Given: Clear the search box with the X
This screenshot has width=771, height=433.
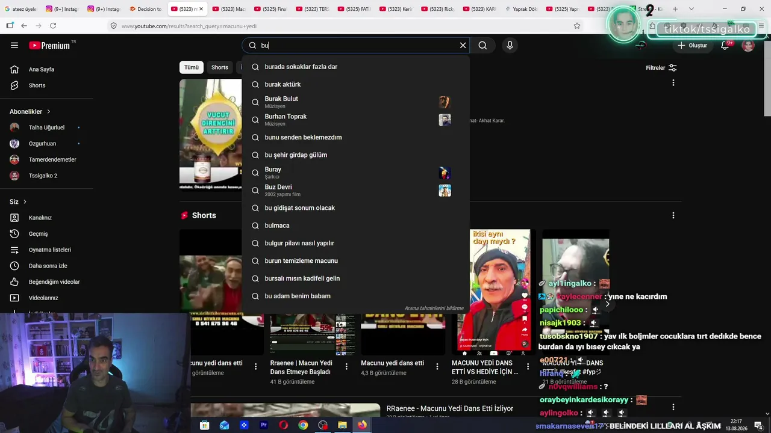Looking at the screenshot, I should (463, 45).
